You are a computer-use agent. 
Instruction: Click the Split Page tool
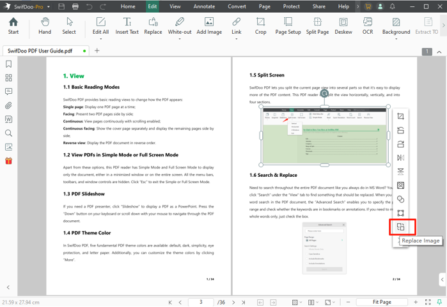317,26
